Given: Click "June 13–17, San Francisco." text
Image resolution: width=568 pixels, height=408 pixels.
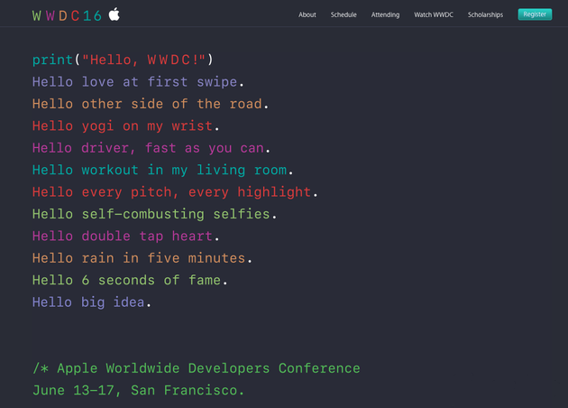Looking at the screenshot, I should point(138,391).
